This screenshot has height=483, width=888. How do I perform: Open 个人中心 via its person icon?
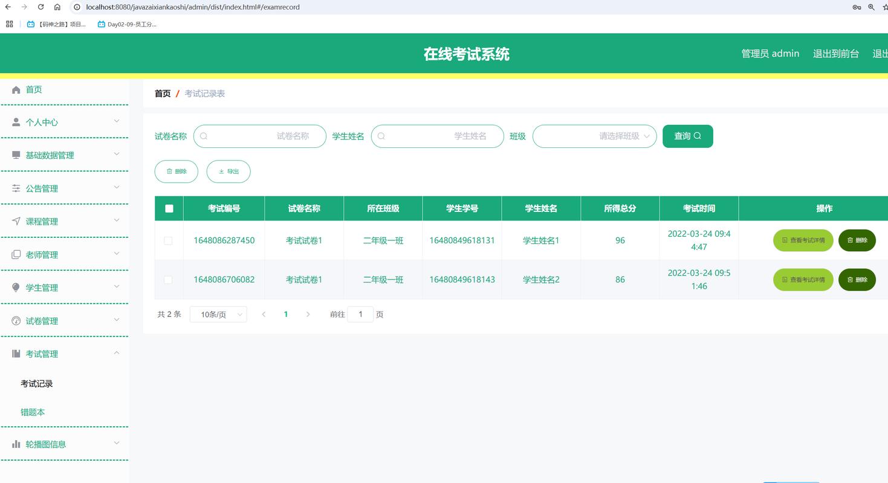click(x=16, y=122)
